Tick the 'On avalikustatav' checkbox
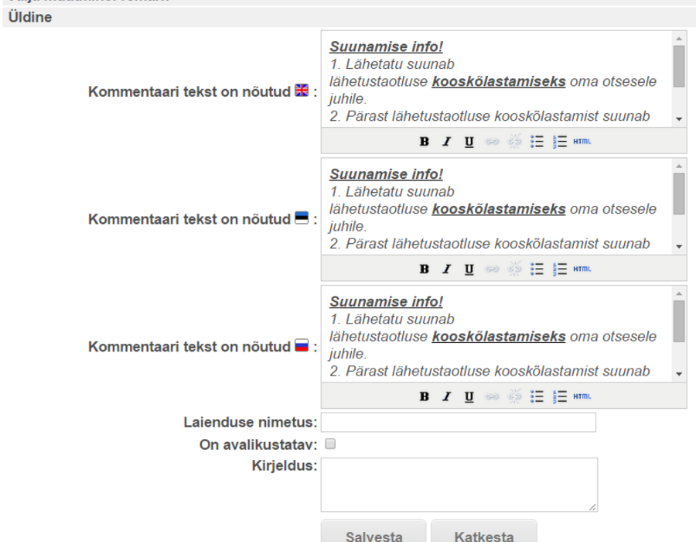The height and width of the screenshot is (542, 696). 330,444
